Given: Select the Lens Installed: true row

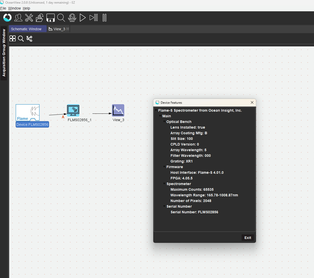Looking at the screenshot, I should pyautogui.click(x=188, y=127).
